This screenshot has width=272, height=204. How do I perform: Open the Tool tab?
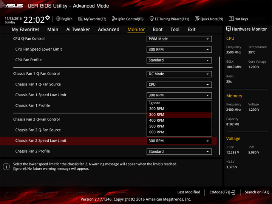click(x=175, y=29)
